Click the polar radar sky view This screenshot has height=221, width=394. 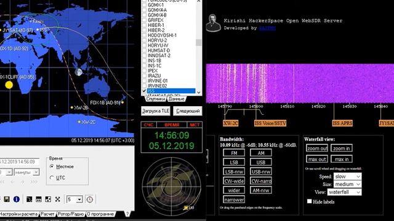tap(172, 186)
